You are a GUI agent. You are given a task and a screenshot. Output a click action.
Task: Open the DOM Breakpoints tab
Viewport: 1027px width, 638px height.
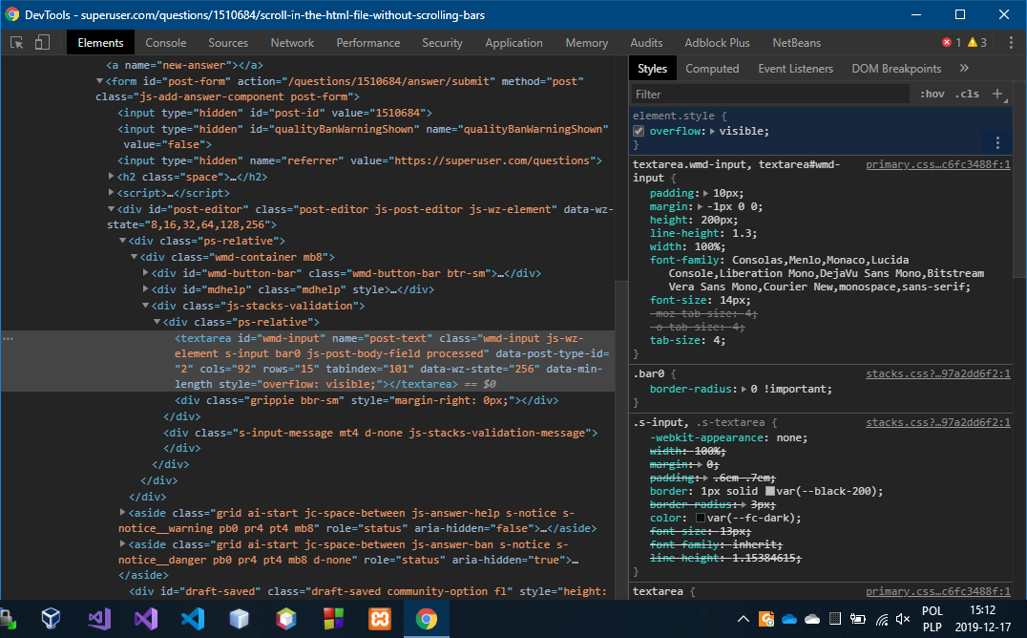pos(896,68)
